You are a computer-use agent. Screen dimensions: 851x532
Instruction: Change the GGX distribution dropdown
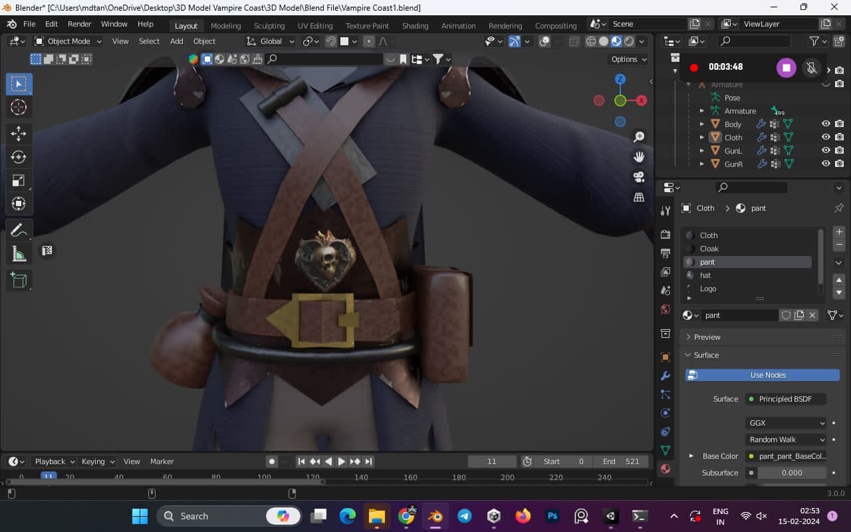(786, 422)
